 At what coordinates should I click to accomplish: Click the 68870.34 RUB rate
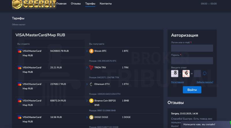(58, 101)
